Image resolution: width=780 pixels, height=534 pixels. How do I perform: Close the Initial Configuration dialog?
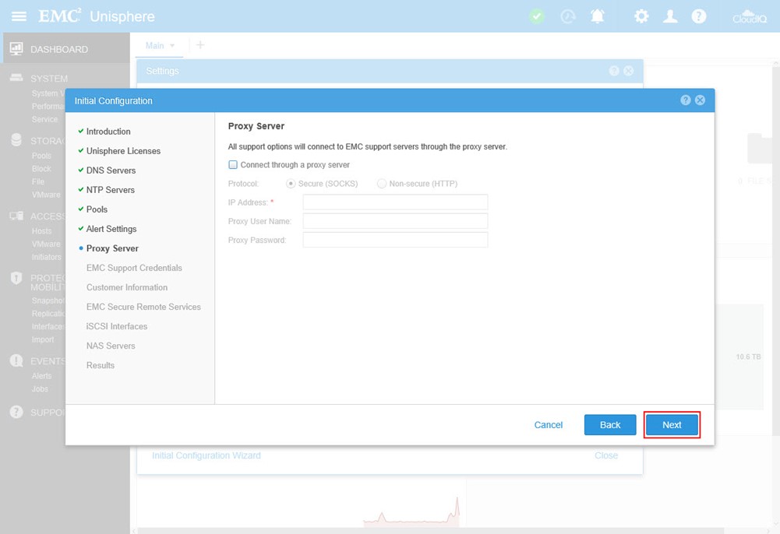(700, 100)
